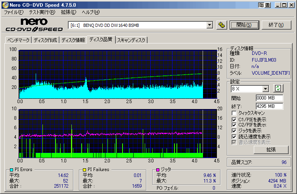Screen dimensions: 297x194
Task: Click the upper PI Errors graph area
Action: 118,74
